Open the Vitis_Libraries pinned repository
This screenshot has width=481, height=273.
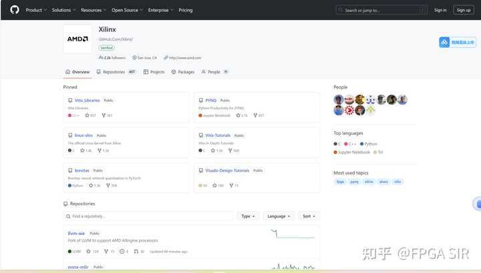pyautogui.click(x=87, y=100)
